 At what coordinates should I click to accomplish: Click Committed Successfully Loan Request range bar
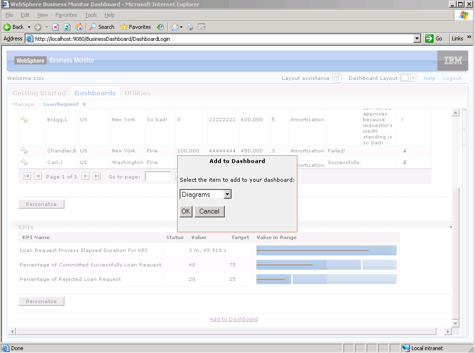point(326,265)
